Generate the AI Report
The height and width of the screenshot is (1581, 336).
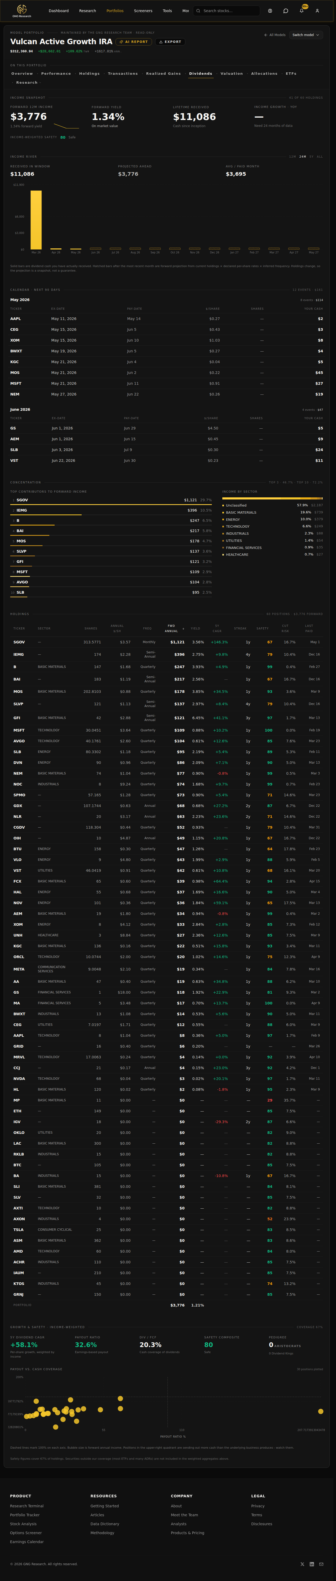133,42
